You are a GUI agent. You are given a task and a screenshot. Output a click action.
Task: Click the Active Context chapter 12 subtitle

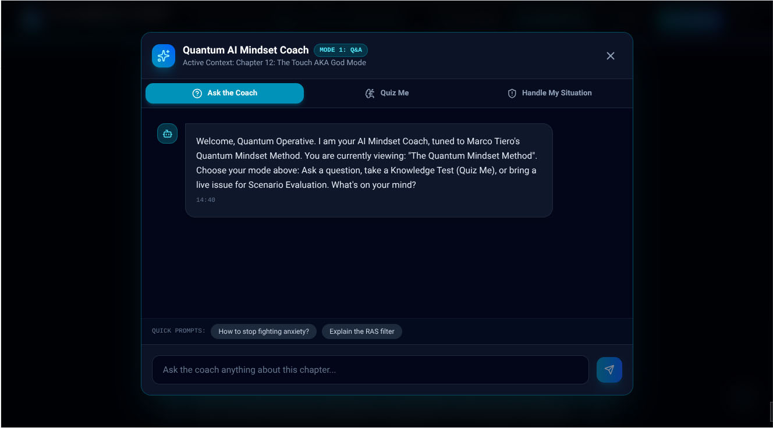click(x=274, y=63)
